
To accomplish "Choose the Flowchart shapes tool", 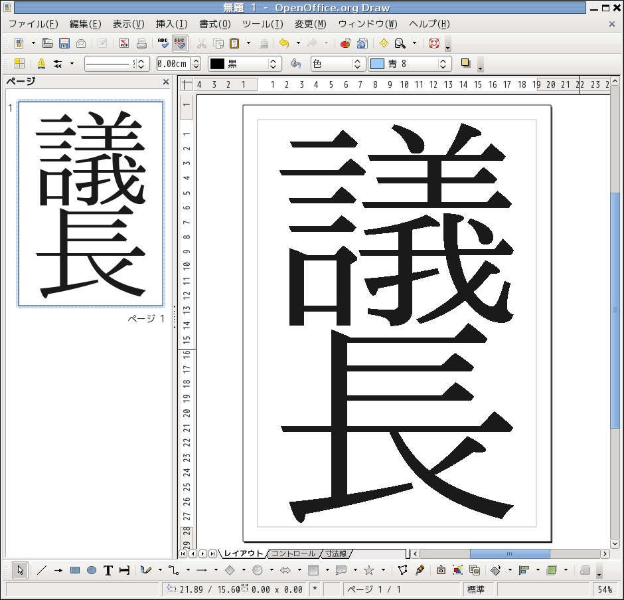I will click(313, 570).
